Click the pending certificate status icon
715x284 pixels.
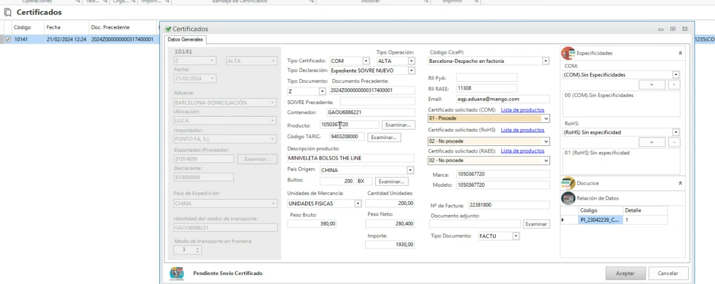click(177, 273)
